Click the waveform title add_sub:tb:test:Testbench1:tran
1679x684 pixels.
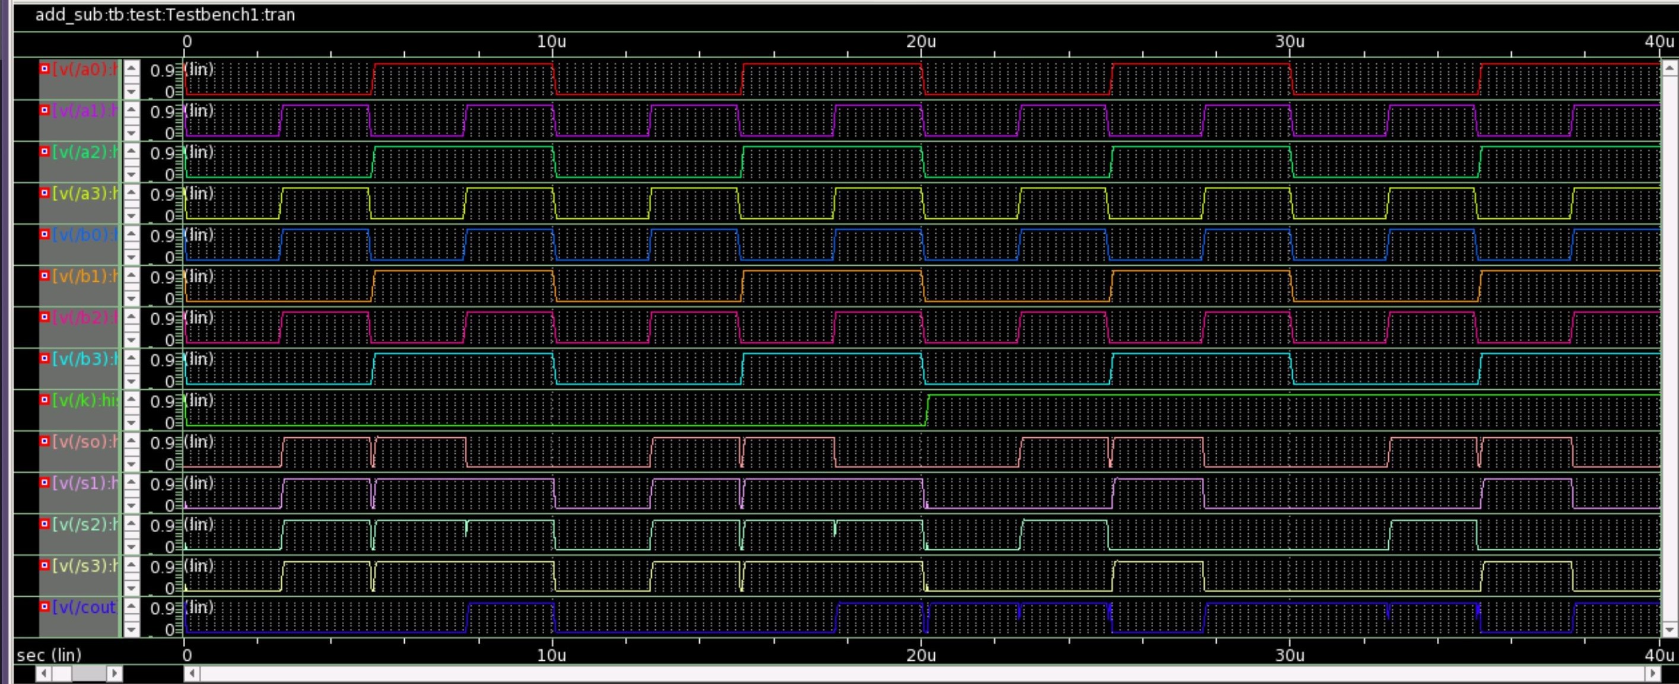[x=163, y=14]
